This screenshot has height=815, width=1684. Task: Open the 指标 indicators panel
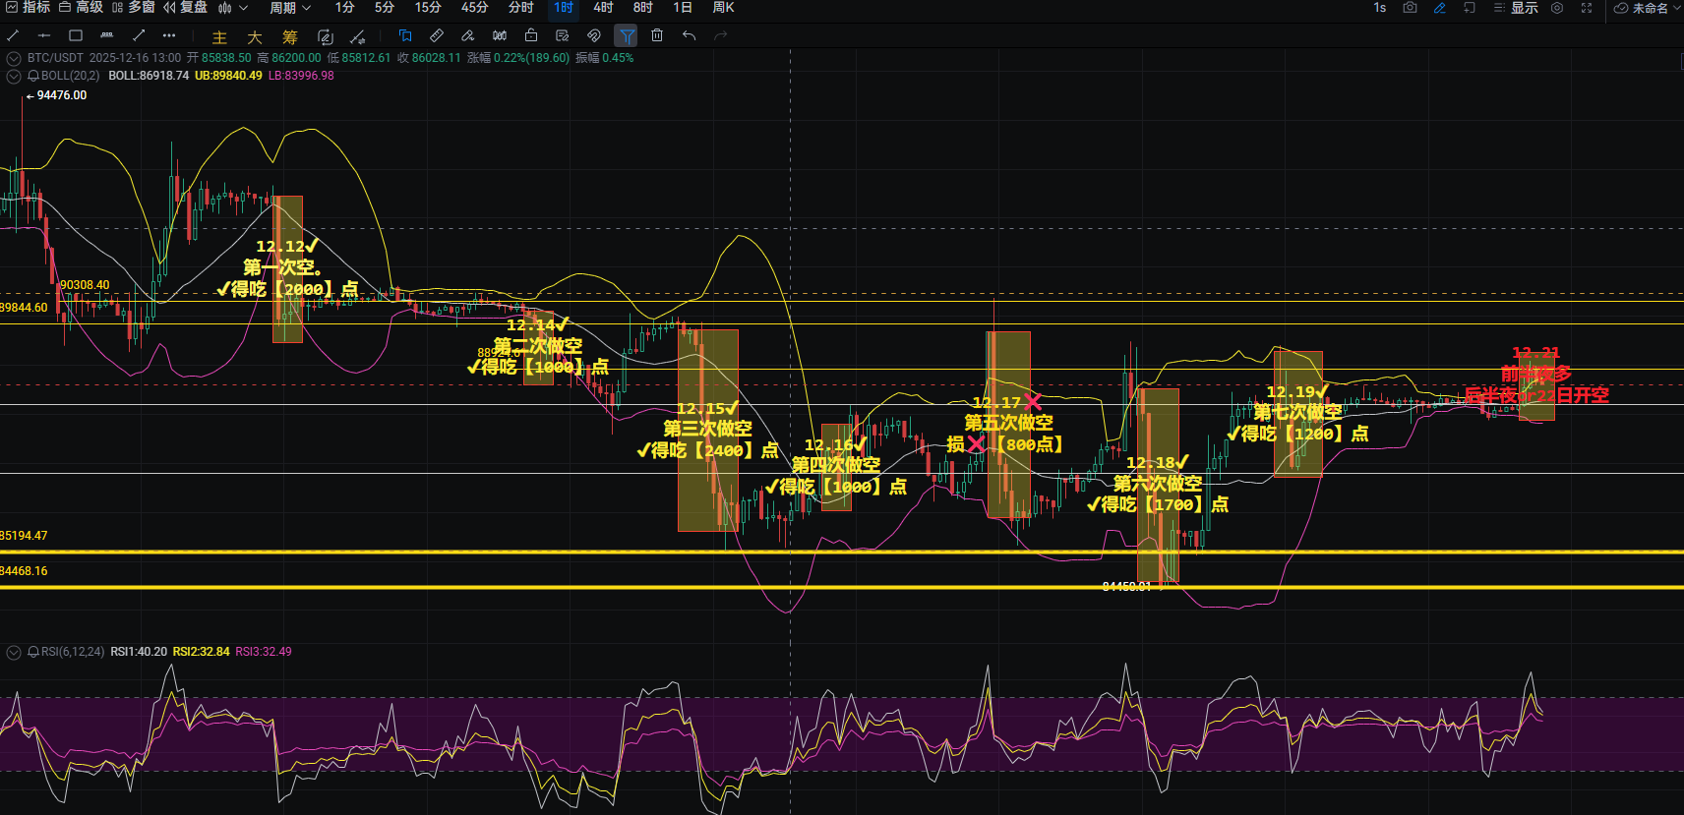[x=28, y=8]
